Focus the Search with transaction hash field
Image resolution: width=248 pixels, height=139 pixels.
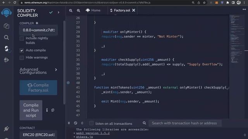tap(185, 123)
